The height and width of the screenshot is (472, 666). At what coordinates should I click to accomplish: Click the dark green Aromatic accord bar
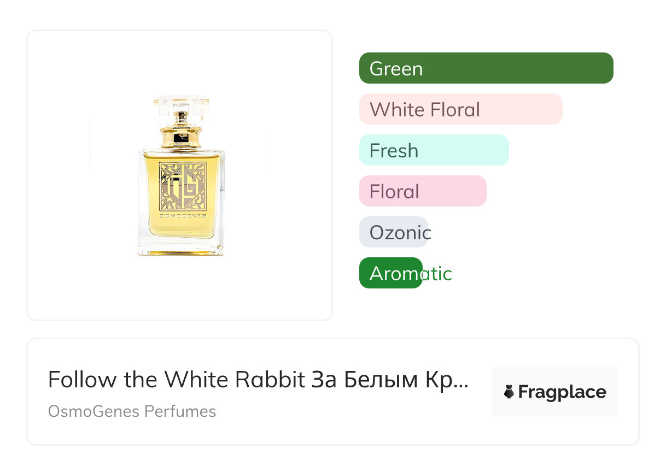click(x=390, y=273)
